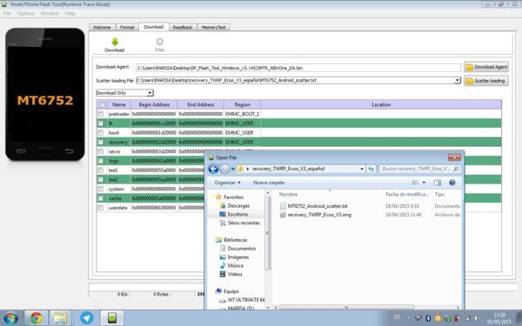Toggle the preview pane icon
The width and height of the screenshot is (522, 326).
point(438,183)
